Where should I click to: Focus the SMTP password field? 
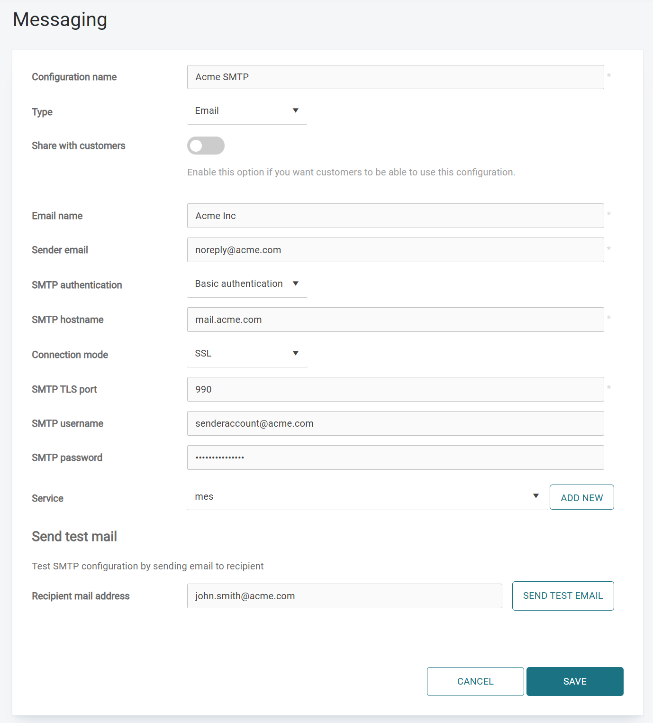(395, 458)
